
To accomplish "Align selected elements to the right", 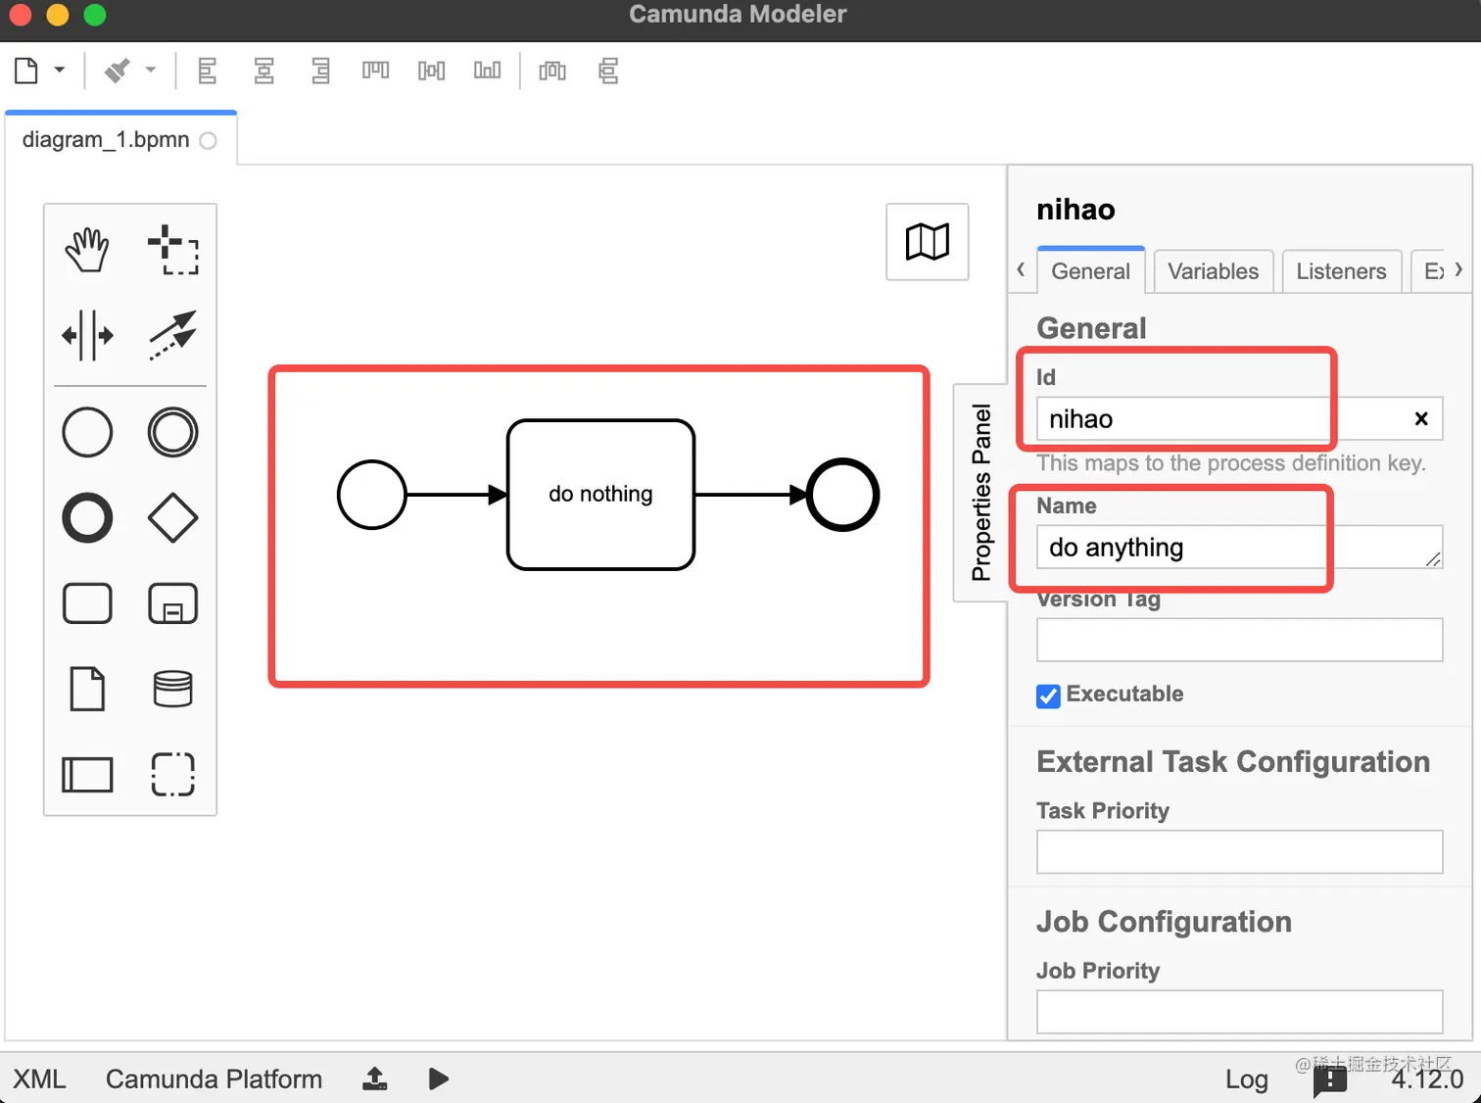I will 320,71.
